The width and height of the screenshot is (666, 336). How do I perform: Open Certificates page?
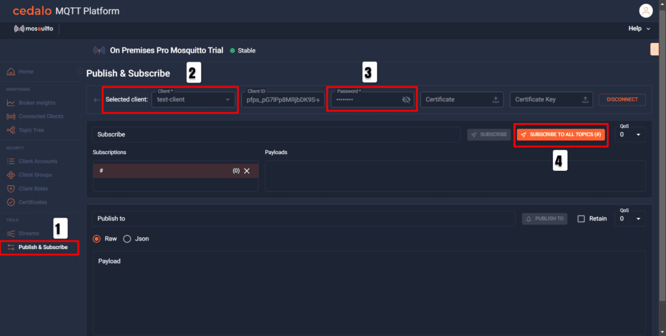[x=33, y=202]
